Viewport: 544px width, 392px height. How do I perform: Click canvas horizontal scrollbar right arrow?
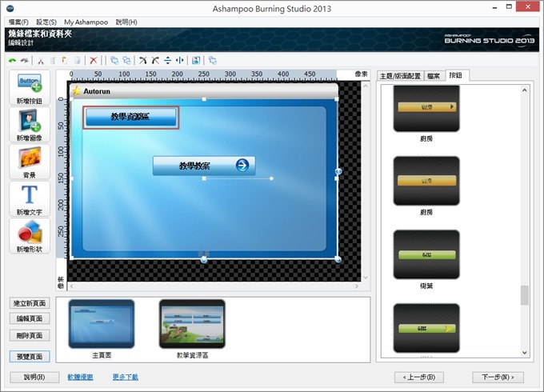pyautogui.click(x=356, y=286)
